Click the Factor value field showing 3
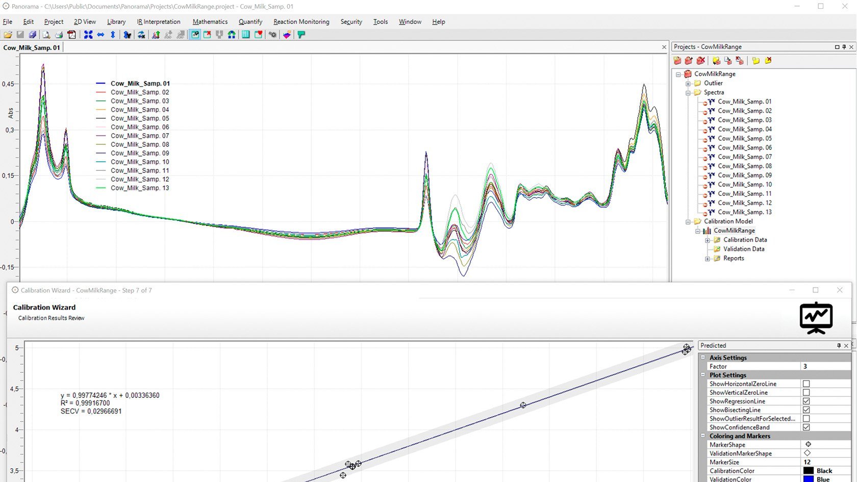The height and width of the screenshot is (482, 857). click(x=825, y=366)
